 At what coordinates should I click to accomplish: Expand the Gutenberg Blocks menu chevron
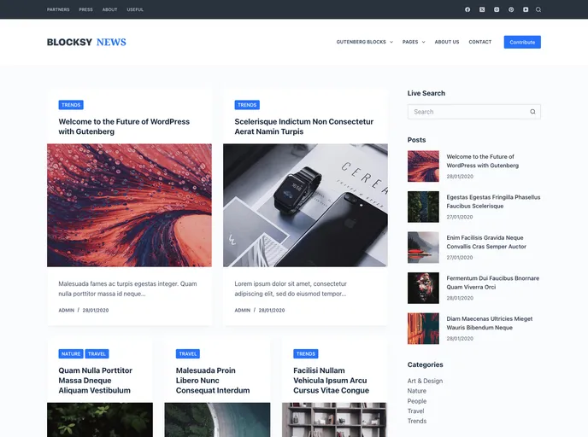(391, 42)
